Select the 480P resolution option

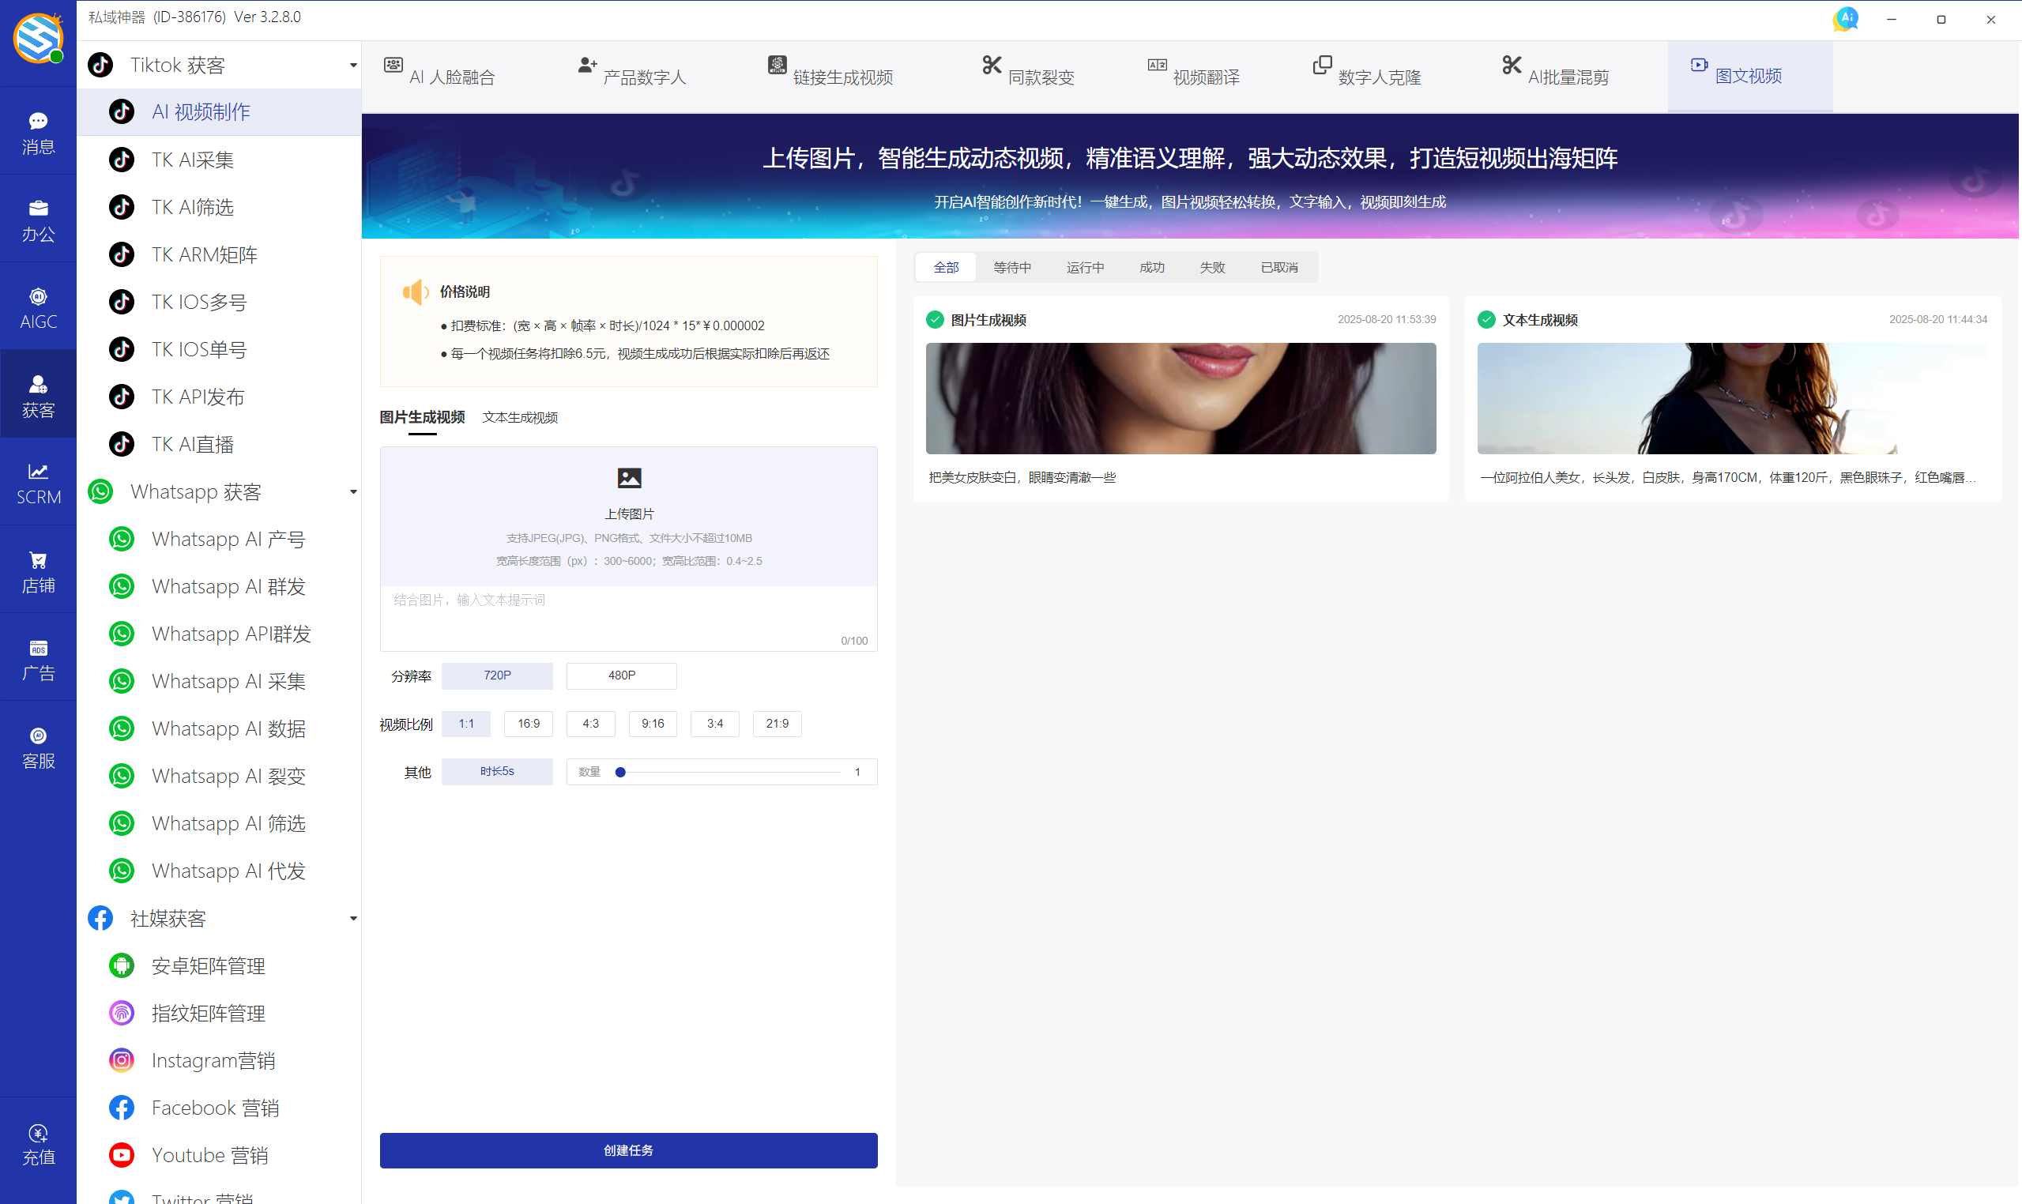[622, 675]
